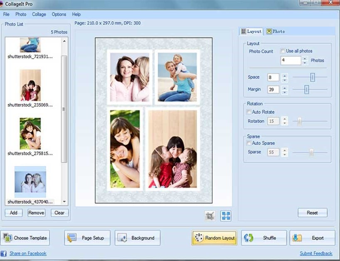Click the '5 Photos' count label

tap(59, 32)
